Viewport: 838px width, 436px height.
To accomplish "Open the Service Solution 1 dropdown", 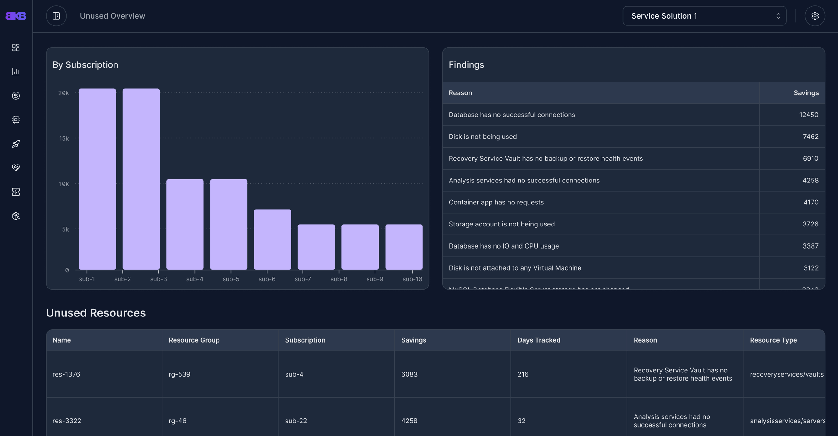I will click(704, 16).
